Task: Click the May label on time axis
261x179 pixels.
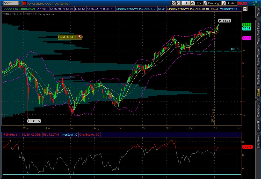Action: click(25, 128)
